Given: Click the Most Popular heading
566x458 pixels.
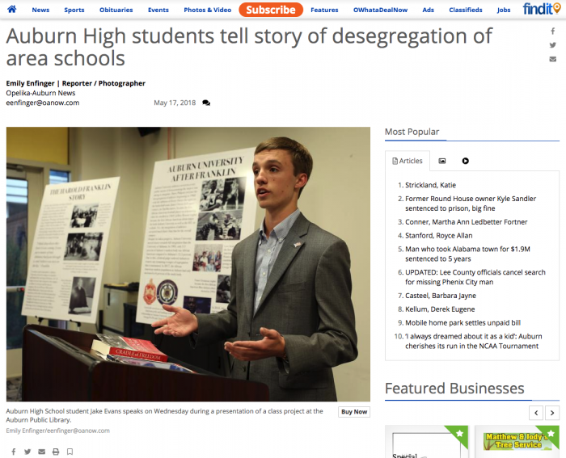Looking at the screenshot, I should (412, 132).
